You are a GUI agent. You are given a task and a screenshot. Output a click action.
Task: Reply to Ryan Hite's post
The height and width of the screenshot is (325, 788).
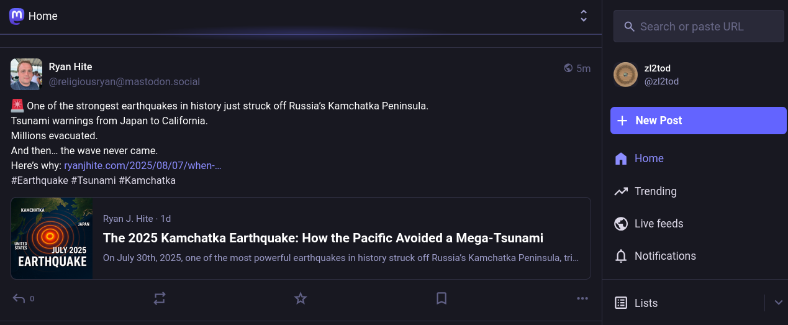point(19,299)
